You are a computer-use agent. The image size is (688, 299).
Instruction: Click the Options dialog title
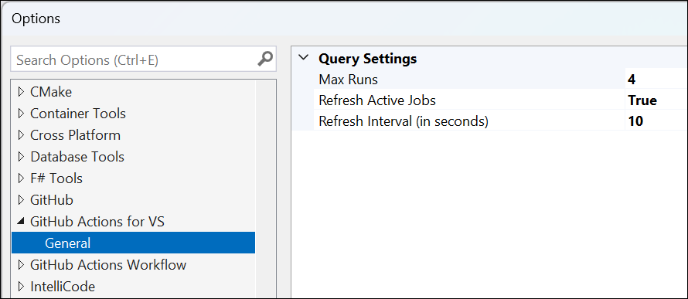click(x=36, y=19)
